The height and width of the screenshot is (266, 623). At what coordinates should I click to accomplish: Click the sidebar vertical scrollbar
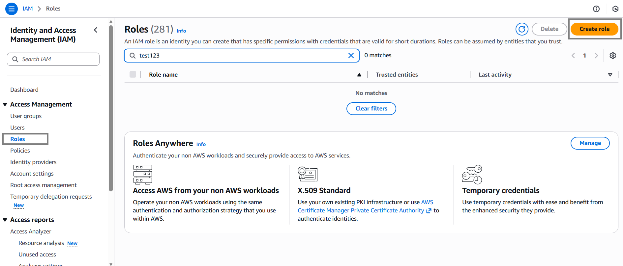111,109
